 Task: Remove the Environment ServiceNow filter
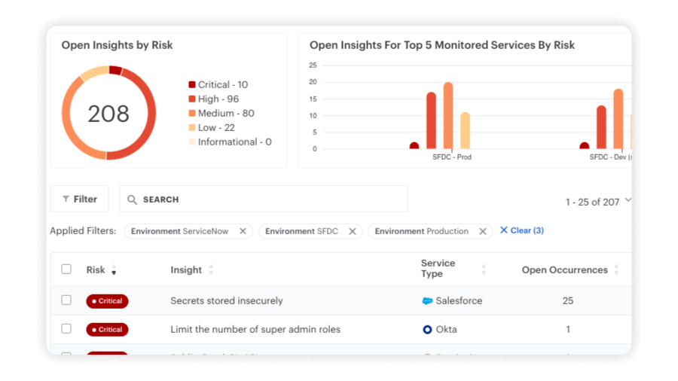pyautogui.click(x=243, y=231)
